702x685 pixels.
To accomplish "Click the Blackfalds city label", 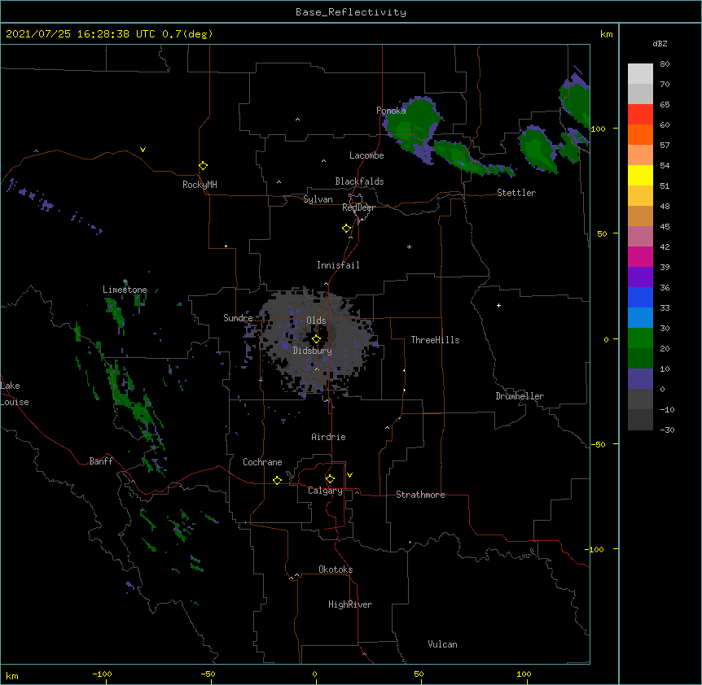I will (359, 181).
